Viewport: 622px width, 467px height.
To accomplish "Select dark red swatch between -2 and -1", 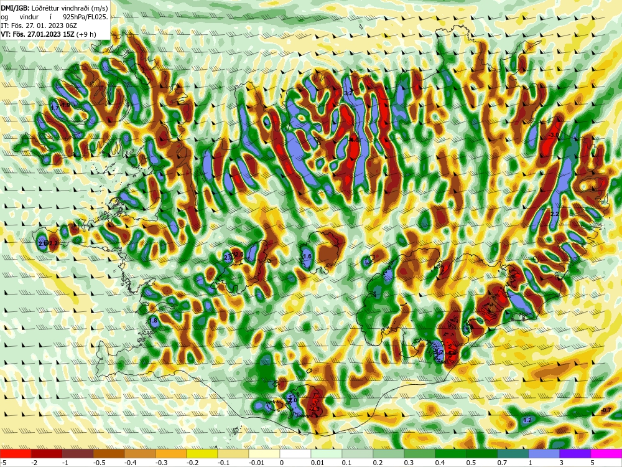I will coord(47,454).
